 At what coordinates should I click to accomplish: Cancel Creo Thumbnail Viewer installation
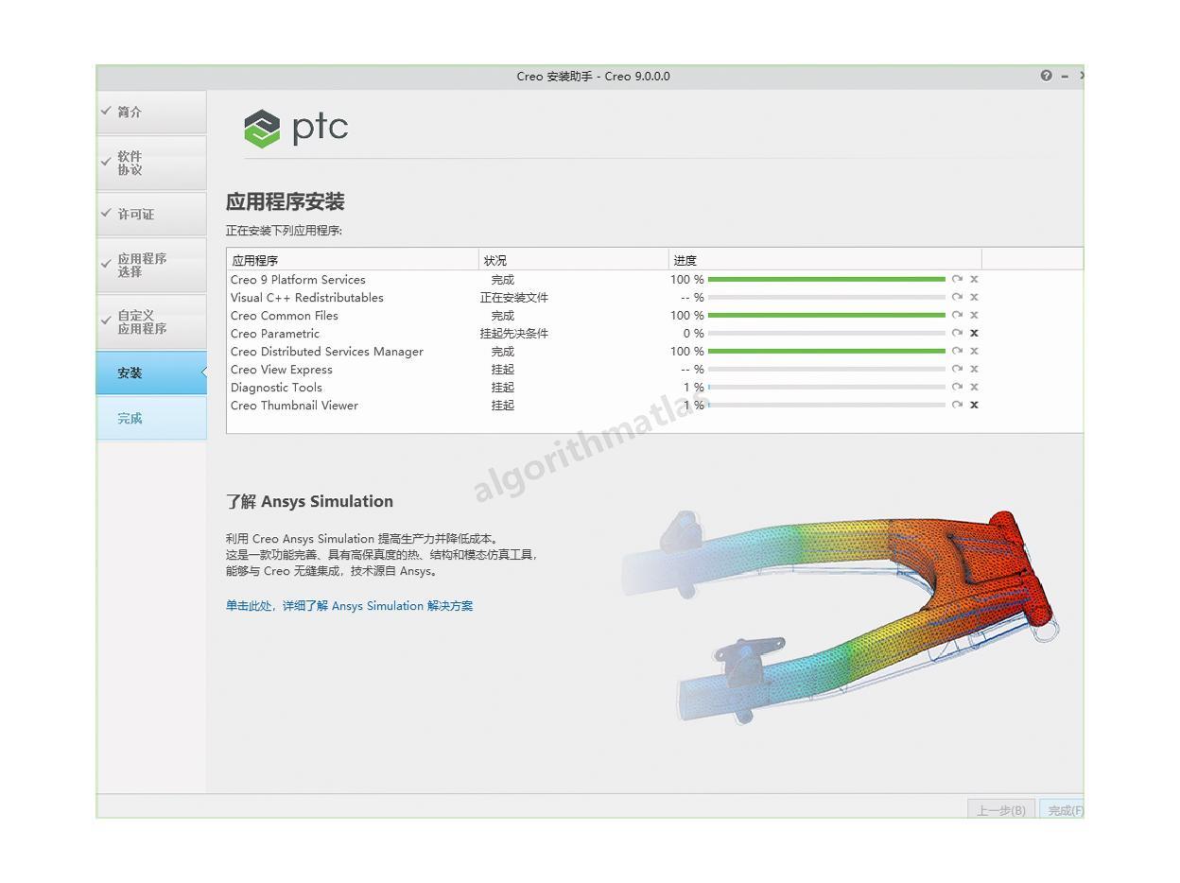click(974, 405)
